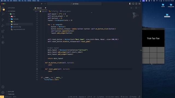This screenshot has width=175, height=98.
Task: Open the Selection menu
Action: tap(15, 1)
